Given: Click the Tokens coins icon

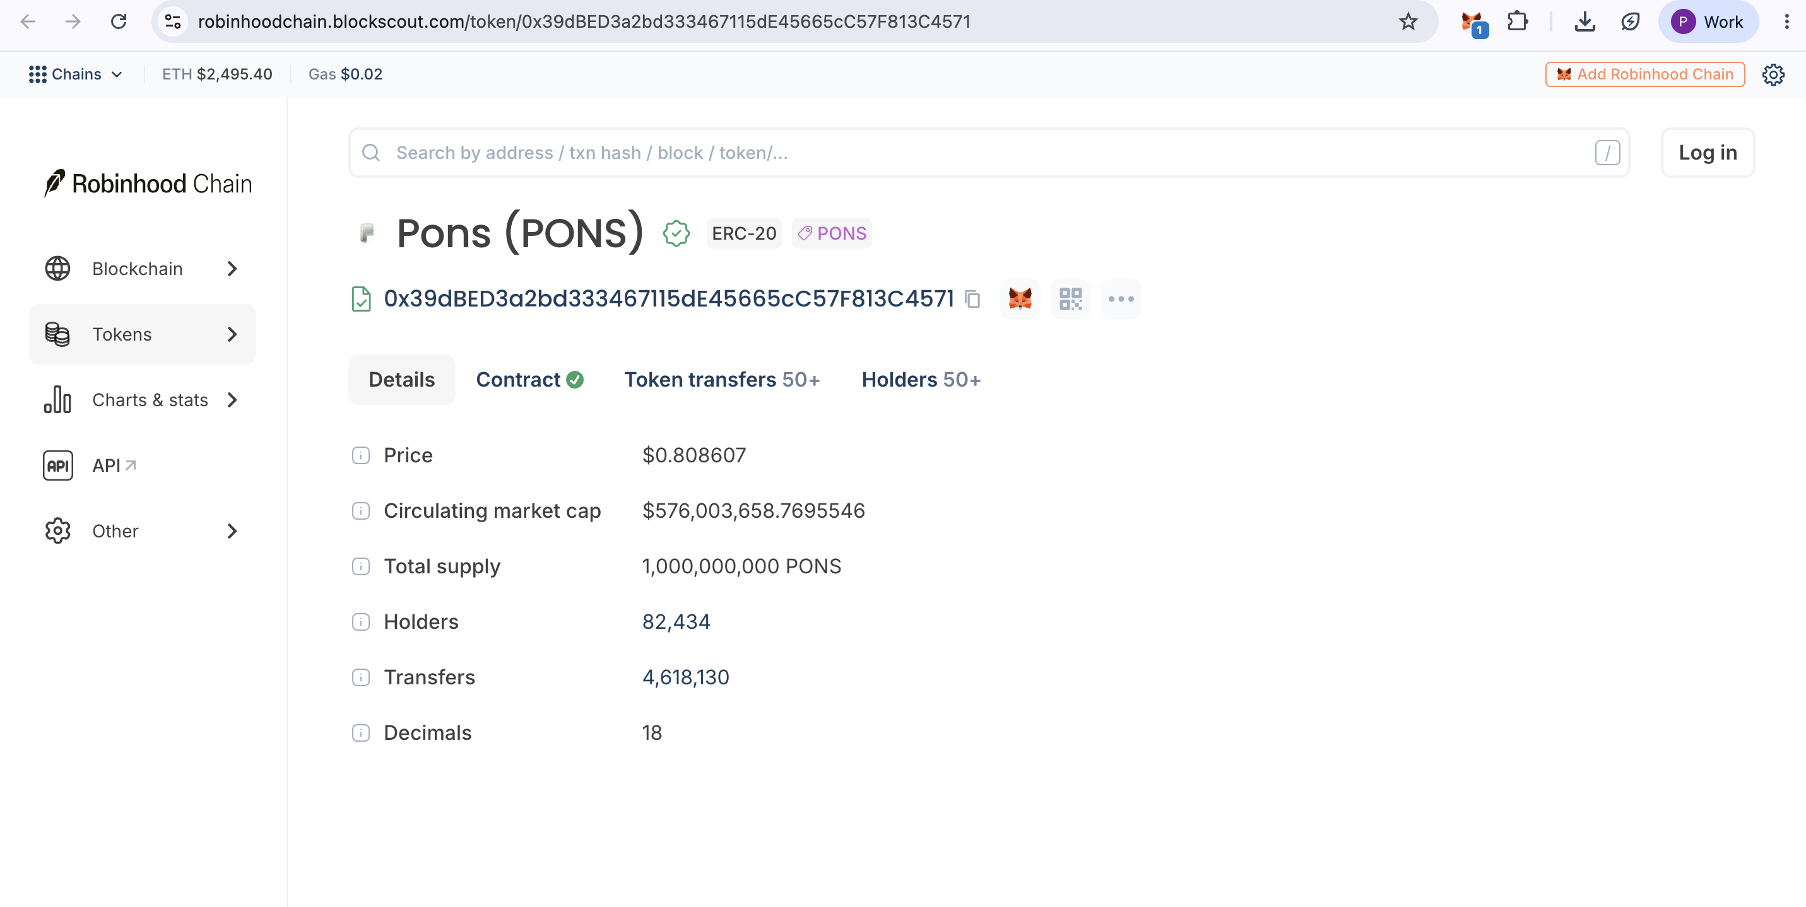Looking at the screenshot, I should 57,334.
